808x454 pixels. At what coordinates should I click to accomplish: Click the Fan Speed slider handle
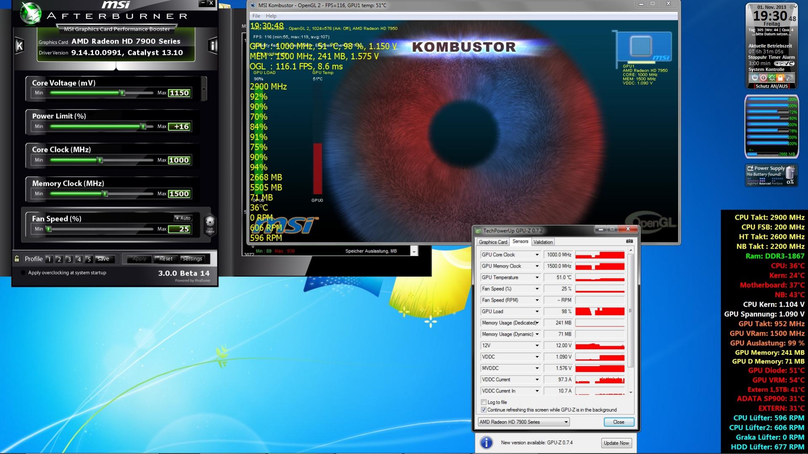49,229
